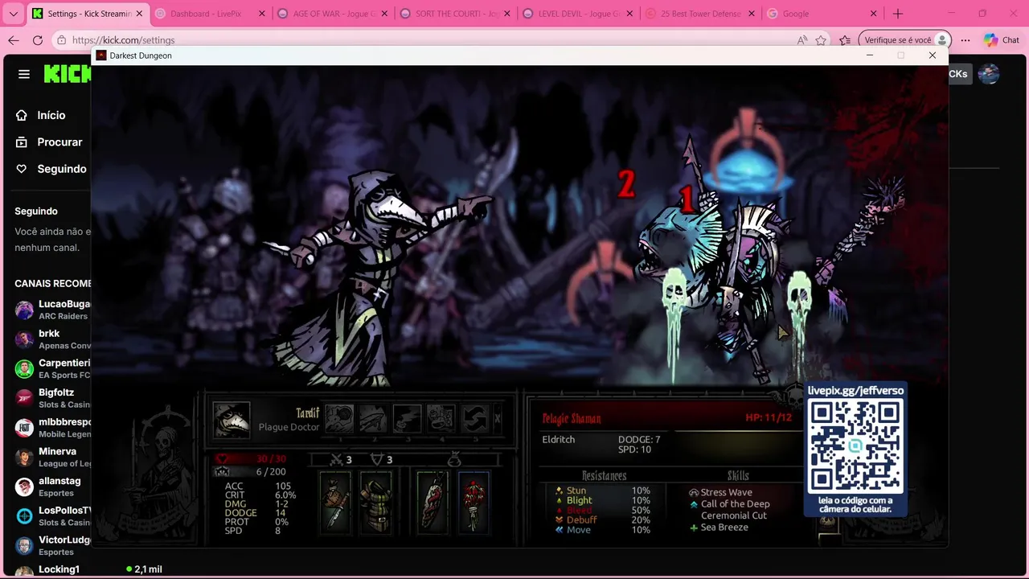Go back in browser history
Viewport: 1029px width, 579px height.
pos(14,40)
